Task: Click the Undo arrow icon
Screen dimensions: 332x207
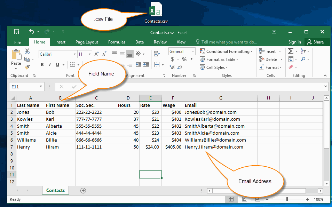Action: point(32,32)
